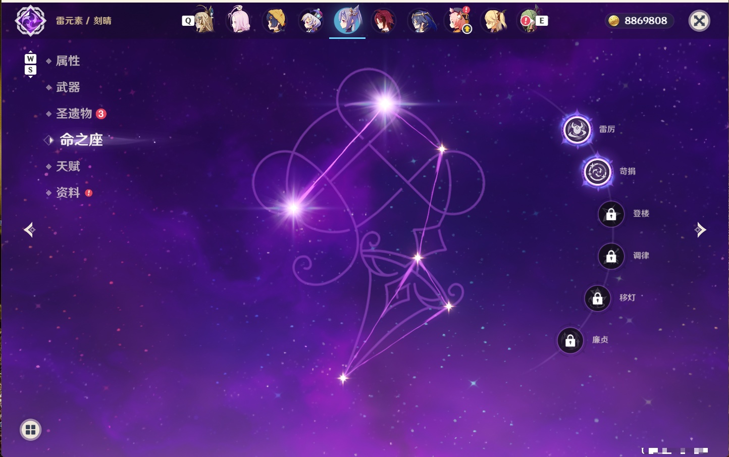Open the 苛捐 constellation node

(597, 172)
